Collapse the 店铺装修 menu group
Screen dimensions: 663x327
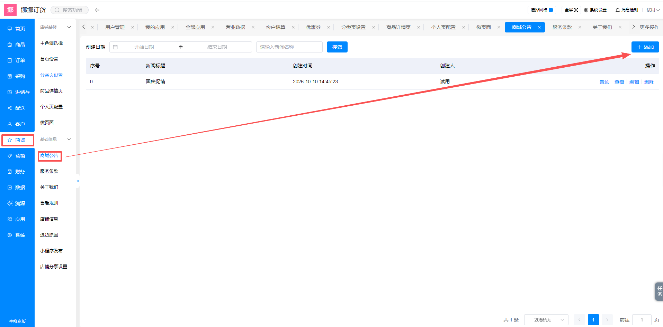point(69,27)
